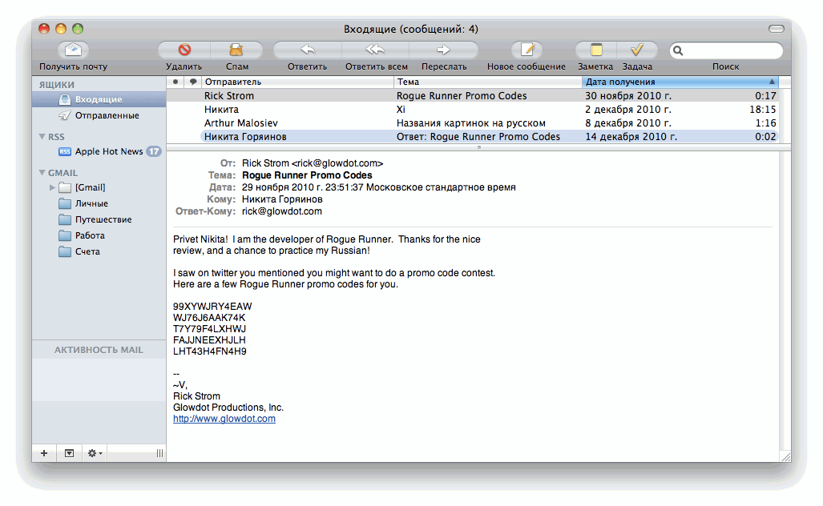Sort by Тема column header
The width and height of the screenshot is (823, 506).
[x=487, y=82]
